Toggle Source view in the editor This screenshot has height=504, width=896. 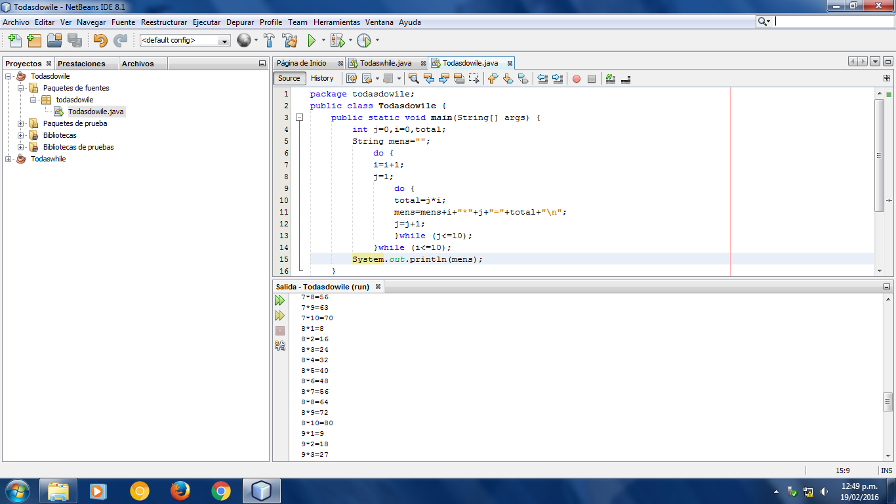point(289,78)
